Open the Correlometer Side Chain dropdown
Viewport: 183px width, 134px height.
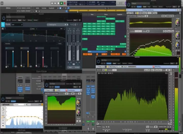77,84
